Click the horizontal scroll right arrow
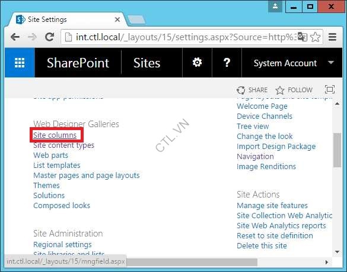The width and height of the screenshot is (347, 272). pyautogui.click(x=327, y=263)
